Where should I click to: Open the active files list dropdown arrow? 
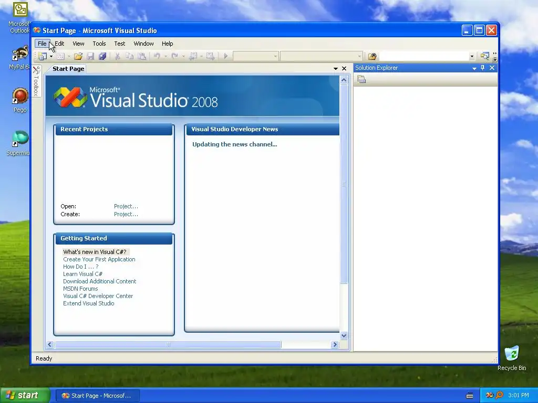click(336, 69)
